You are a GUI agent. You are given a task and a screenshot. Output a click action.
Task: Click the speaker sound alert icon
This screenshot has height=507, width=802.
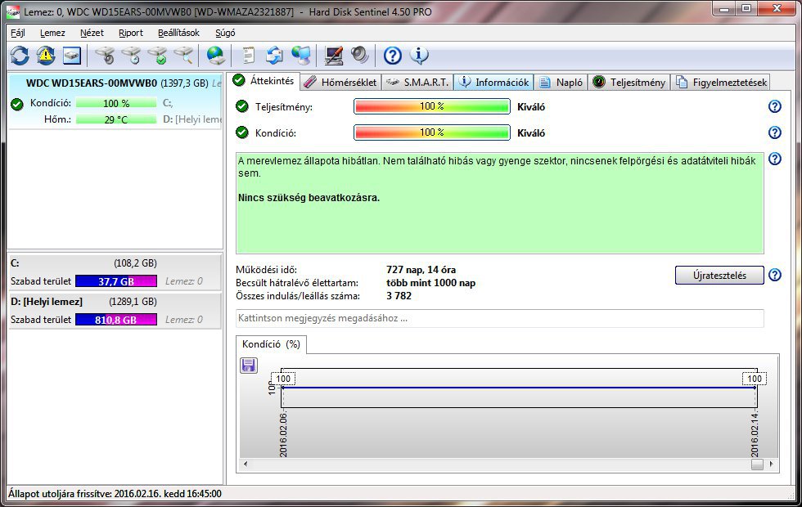pos(360,56)
